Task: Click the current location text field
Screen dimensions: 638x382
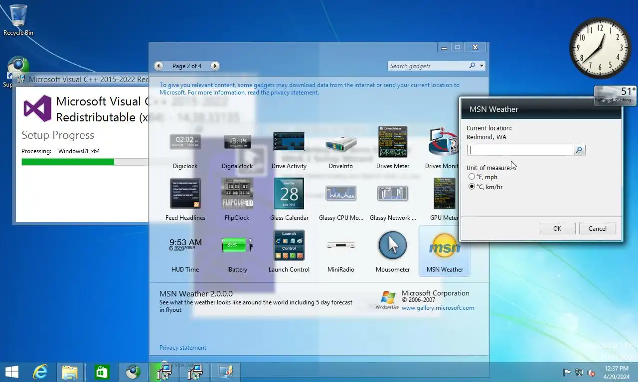Action: (x=520, y=150)
